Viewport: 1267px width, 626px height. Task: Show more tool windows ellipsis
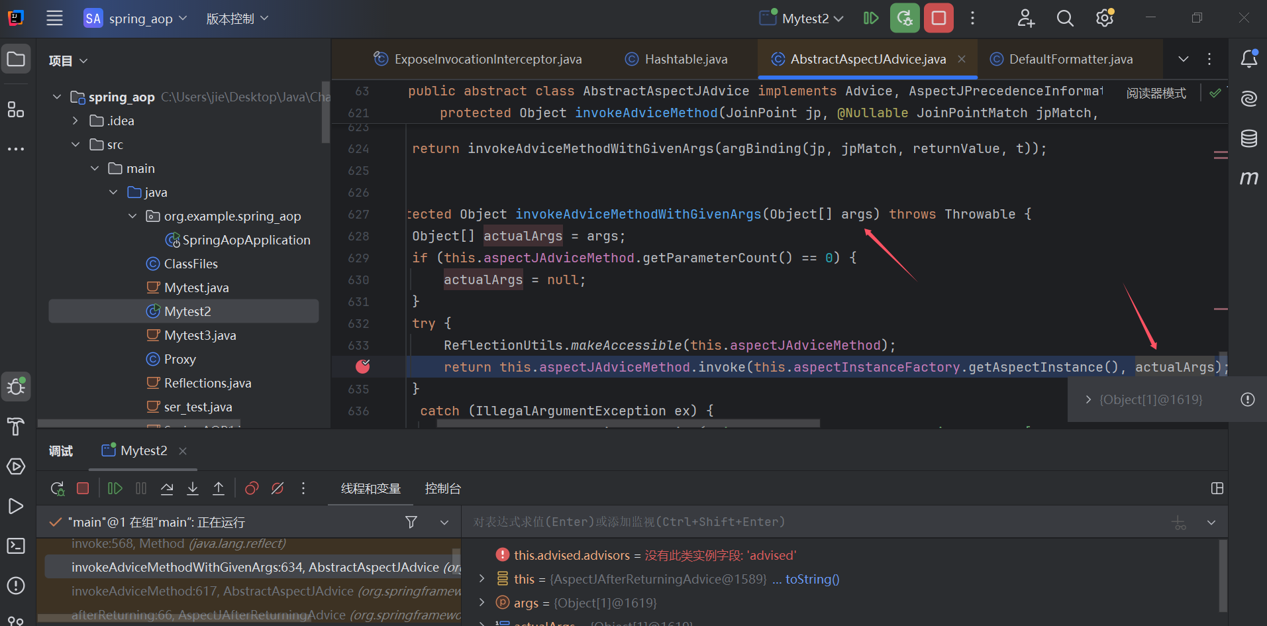[x=16, y=149]
